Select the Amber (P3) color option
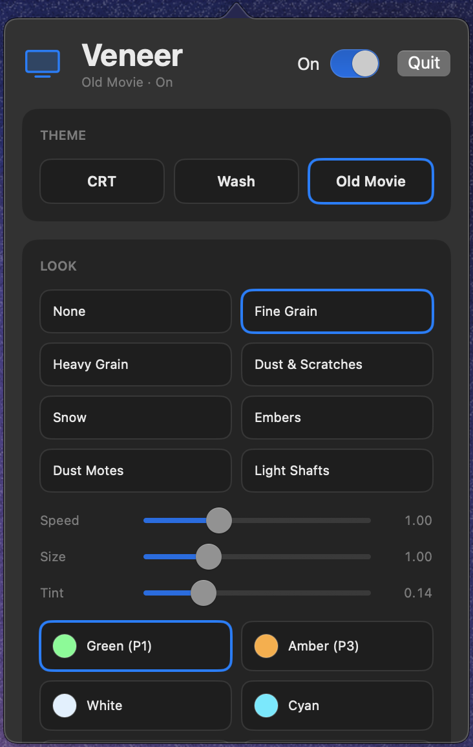The image size is (473, 747). (x=337, y=646)
